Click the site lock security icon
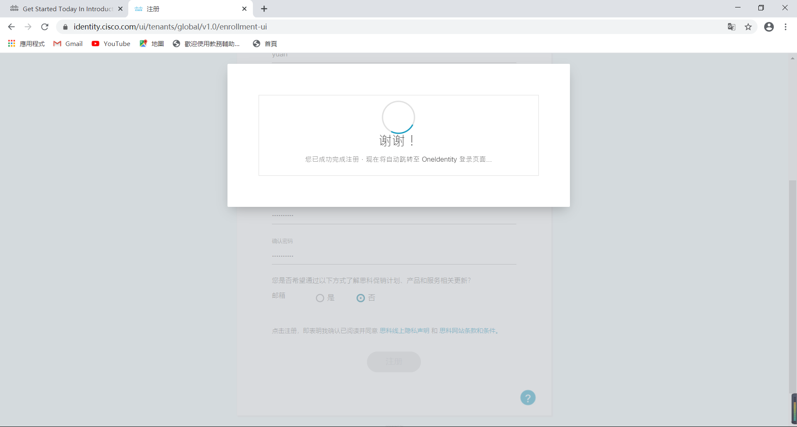 (65, 27)
